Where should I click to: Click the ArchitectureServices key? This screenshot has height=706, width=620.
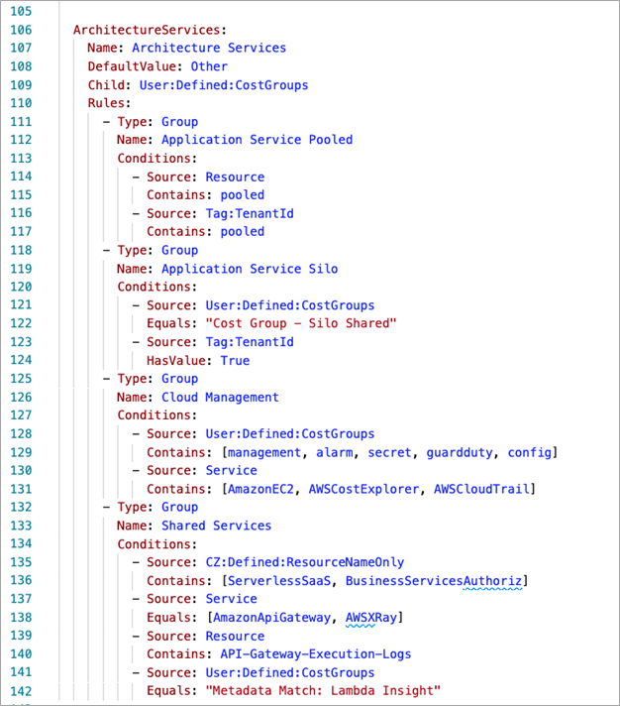pyautogui.click(x=147, y=30)
